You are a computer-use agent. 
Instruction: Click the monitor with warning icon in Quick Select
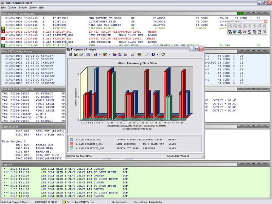(x=230, y=32)
